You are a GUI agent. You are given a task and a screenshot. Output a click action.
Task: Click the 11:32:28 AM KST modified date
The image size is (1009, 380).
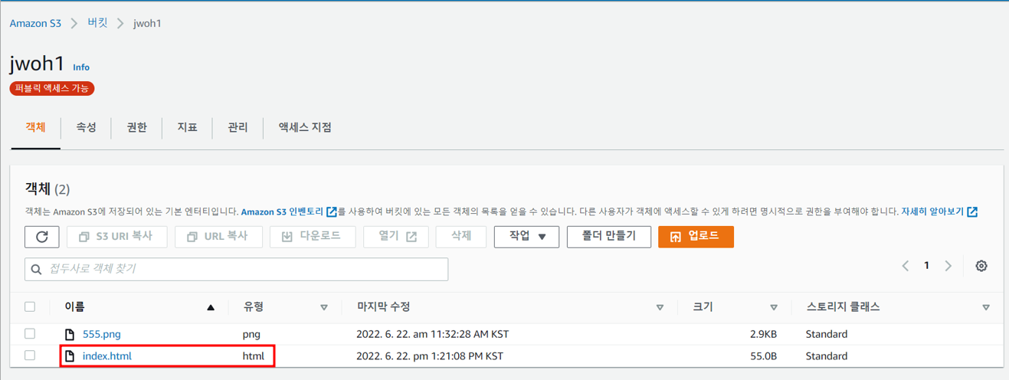(x=433, y=335)
